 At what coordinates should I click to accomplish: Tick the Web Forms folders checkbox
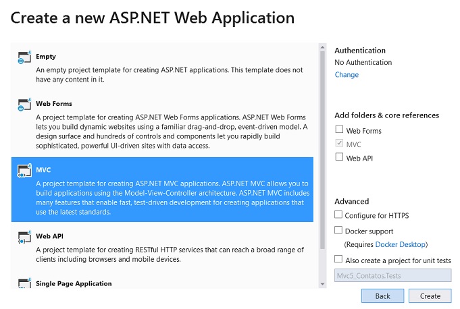(339, 129)
